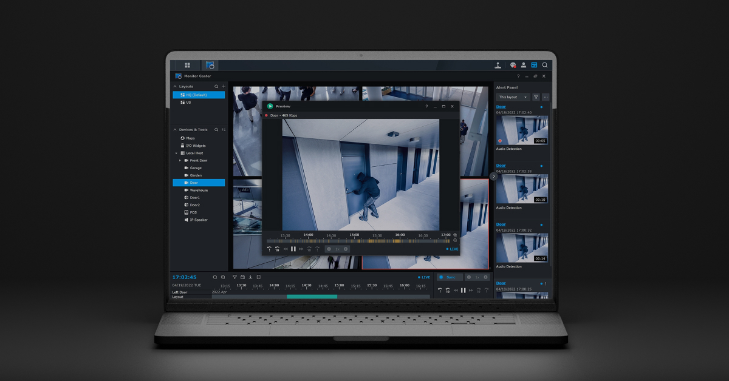Switch the main timeline to LIVE
This screenshot has height=381, width=729.
tap(424, 277)
